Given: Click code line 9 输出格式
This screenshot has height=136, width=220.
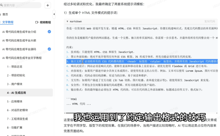Looking at the screenshot, I should click(135, 90).
